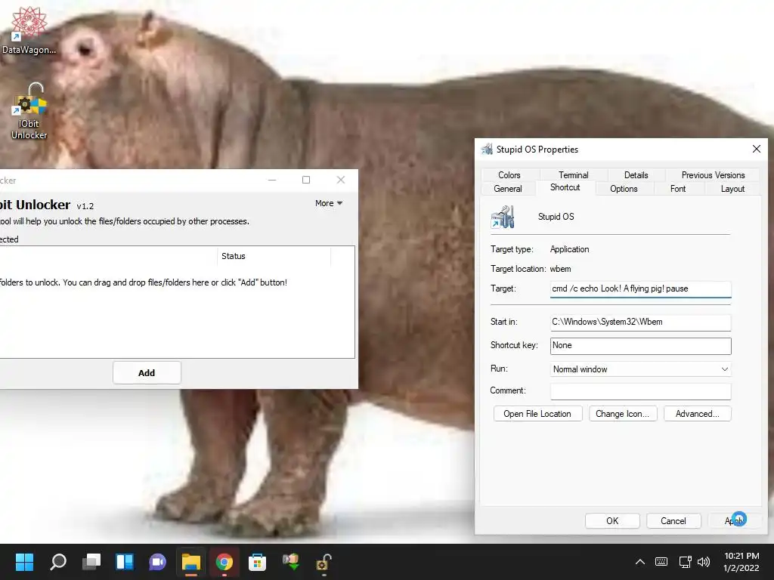The image size is (774, 580).
Task: Open the DataWagon desktop shortcut
Action: click(x=29, y=29)
